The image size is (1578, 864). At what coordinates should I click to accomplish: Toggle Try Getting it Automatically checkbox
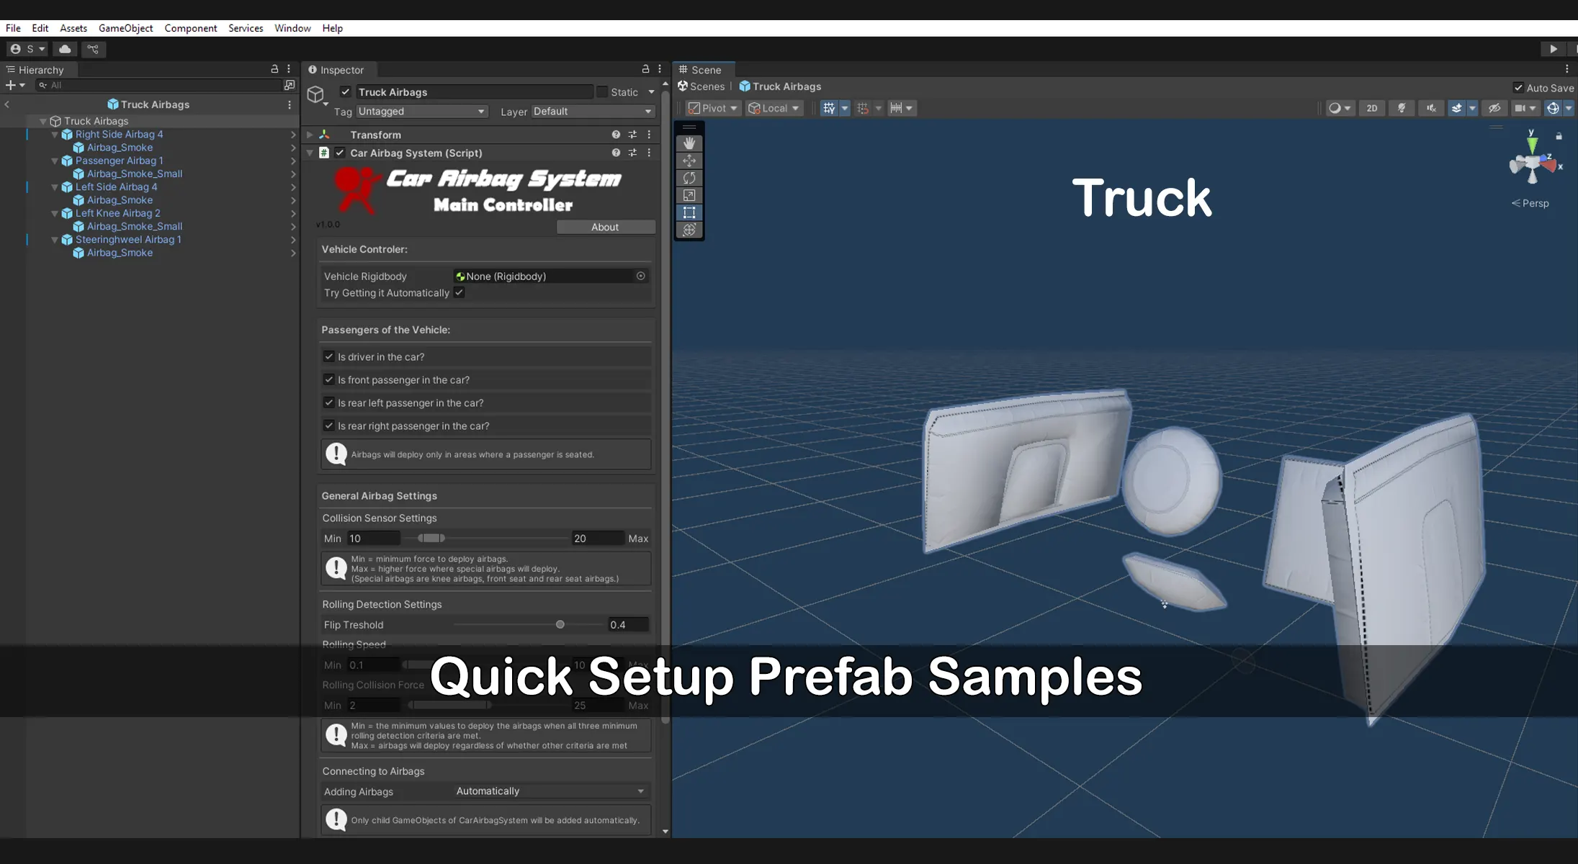459,292
